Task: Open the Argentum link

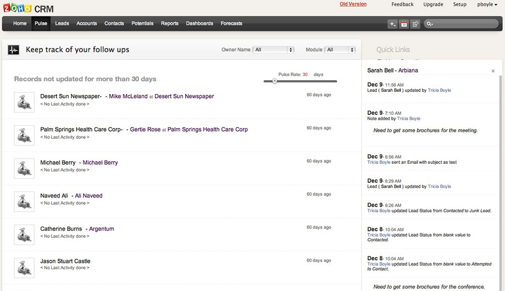Action: coord(102,229)
